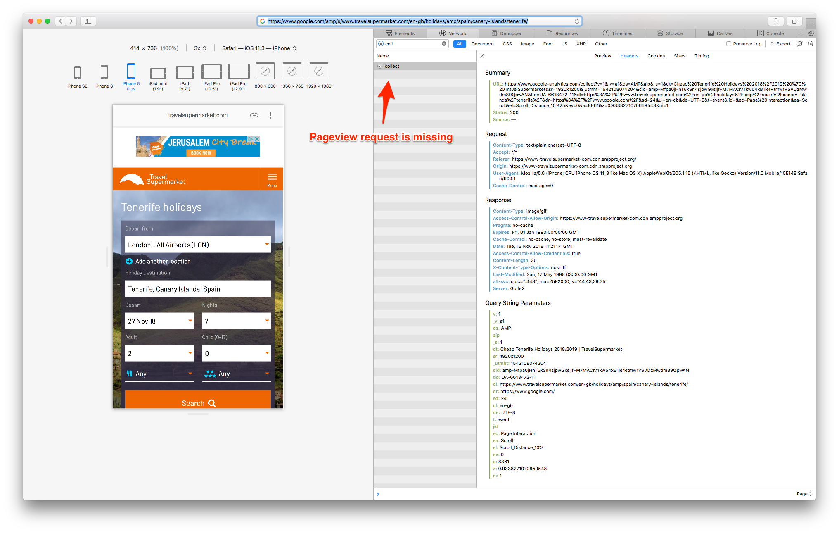Click the Share icon in toolbar
839x533 pixels.
point(776,21)
